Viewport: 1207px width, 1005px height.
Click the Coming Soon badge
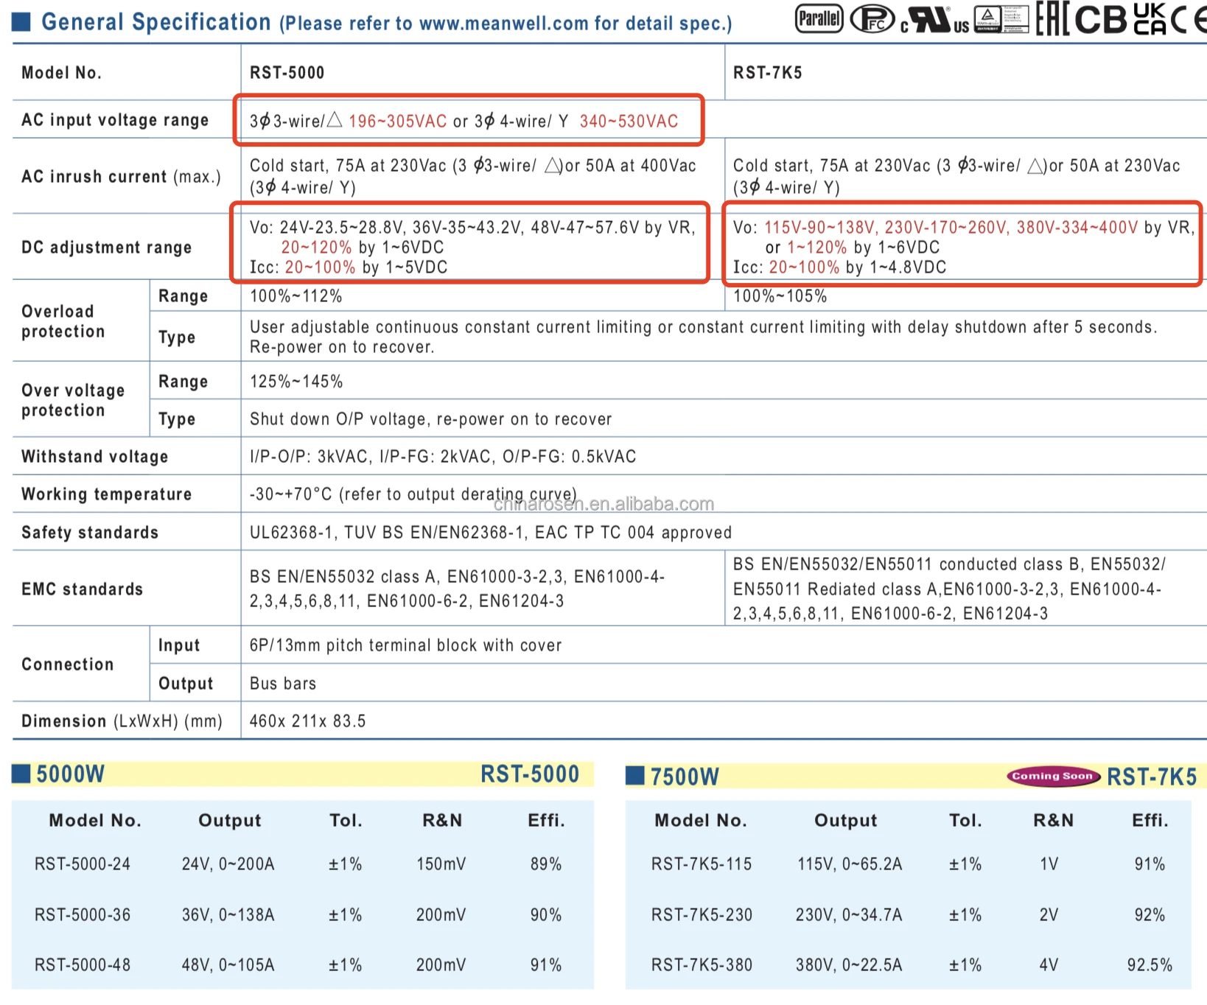[x=1052, y=776]
